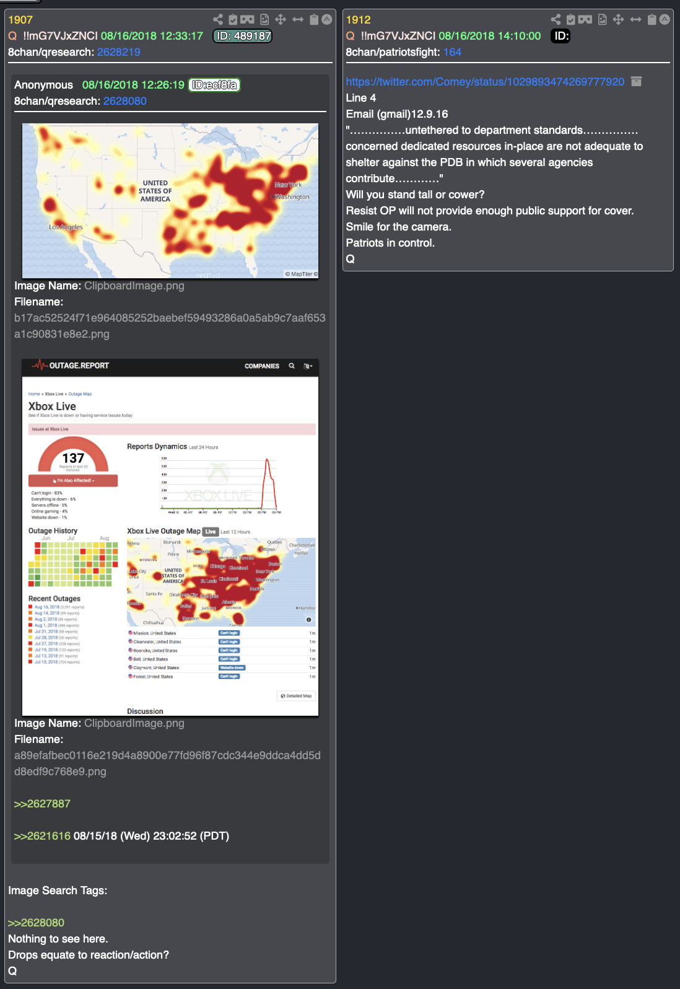Click four-way move icon on post 1912
Viewport: 680px width, 989px height.
[x=618, y=20]
